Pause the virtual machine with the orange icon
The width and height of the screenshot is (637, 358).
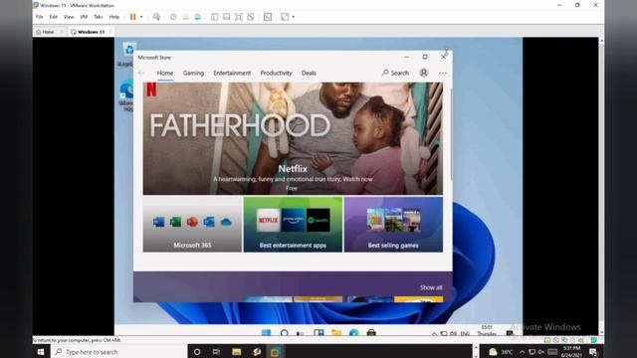pyautogui.click(x=132, y=17)
